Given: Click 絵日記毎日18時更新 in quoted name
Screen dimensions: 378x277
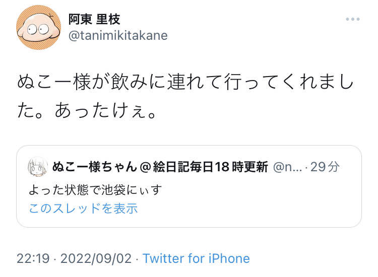Looking at the screenshot, I should point(211,167).
